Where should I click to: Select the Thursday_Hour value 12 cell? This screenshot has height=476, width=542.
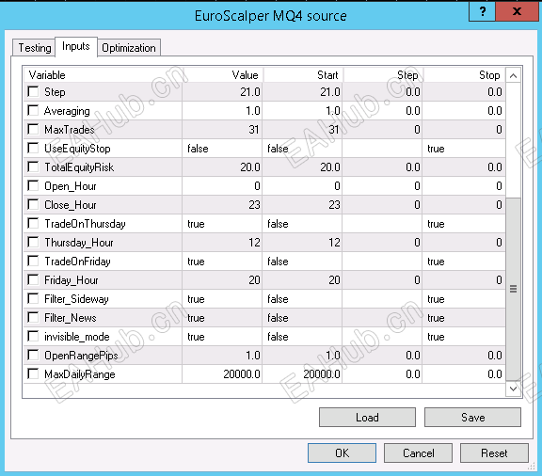222,243
